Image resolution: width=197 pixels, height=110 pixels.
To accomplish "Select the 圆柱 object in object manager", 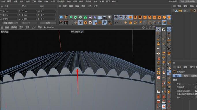I will (x=181, y=11).
